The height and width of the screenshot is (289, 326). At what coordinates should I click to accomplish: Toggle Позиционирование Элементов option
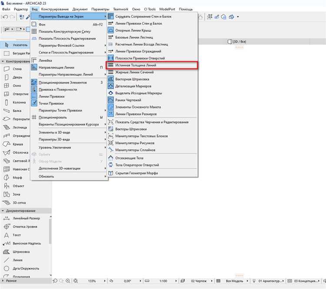(69, 82)
